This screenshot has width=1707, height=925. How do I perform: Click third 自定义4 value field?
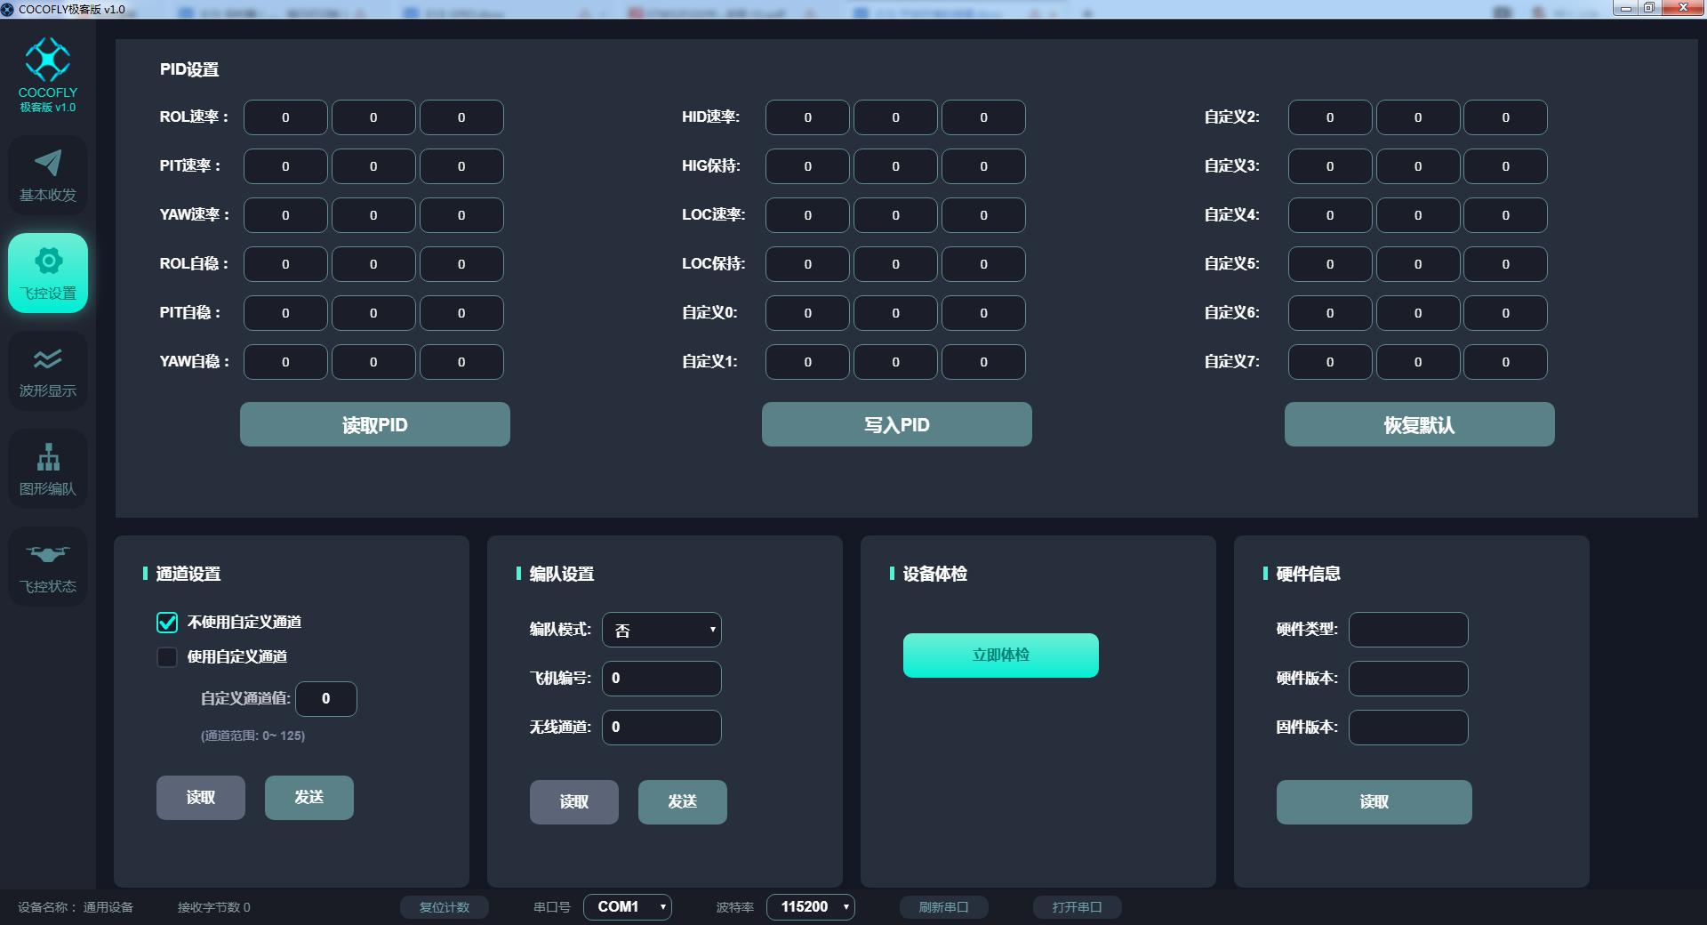1506,215
